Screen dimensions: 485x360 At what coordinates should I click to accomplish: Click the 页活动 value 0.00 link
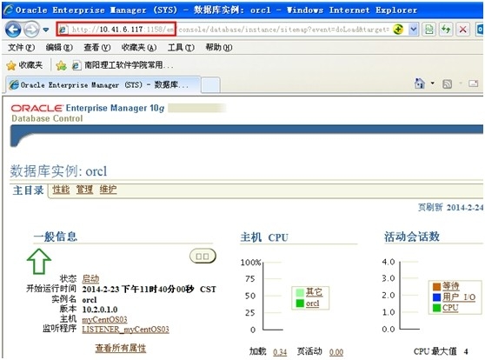(336, 352)
